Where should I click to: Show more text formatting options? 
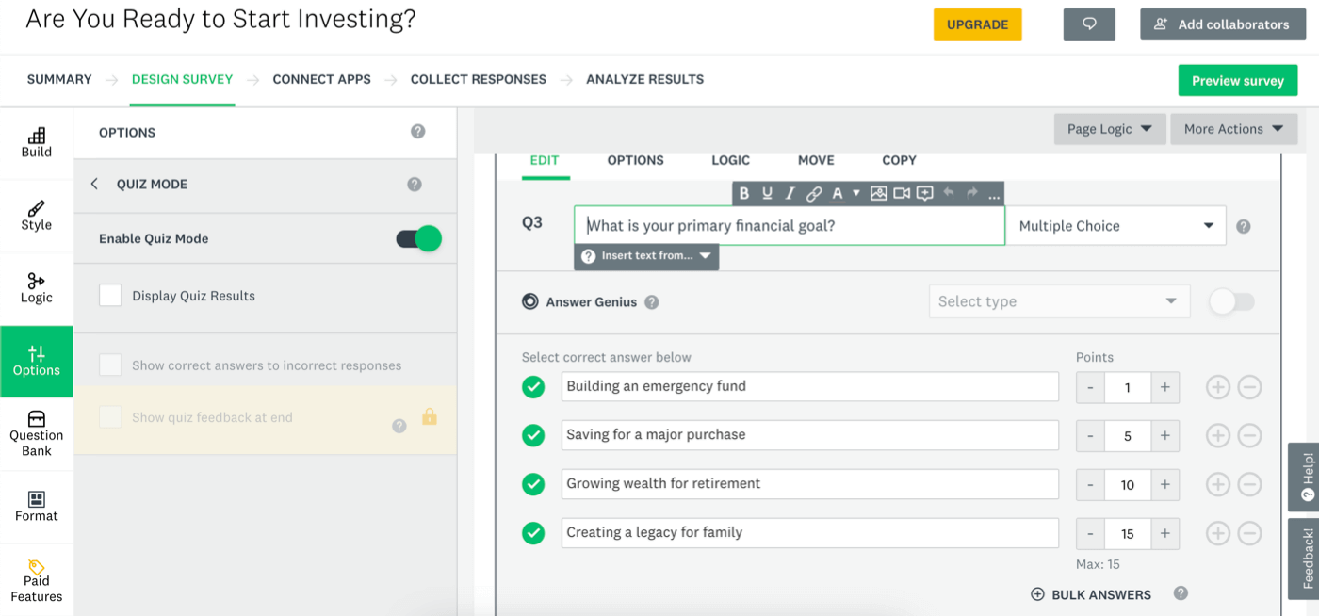tap(993, 195)
